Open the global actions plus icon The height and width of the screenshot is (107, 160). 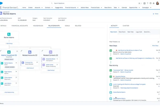pos(144,3)
